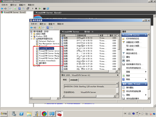
Task: Select Key Management Service log
Action: pos(49,44)
